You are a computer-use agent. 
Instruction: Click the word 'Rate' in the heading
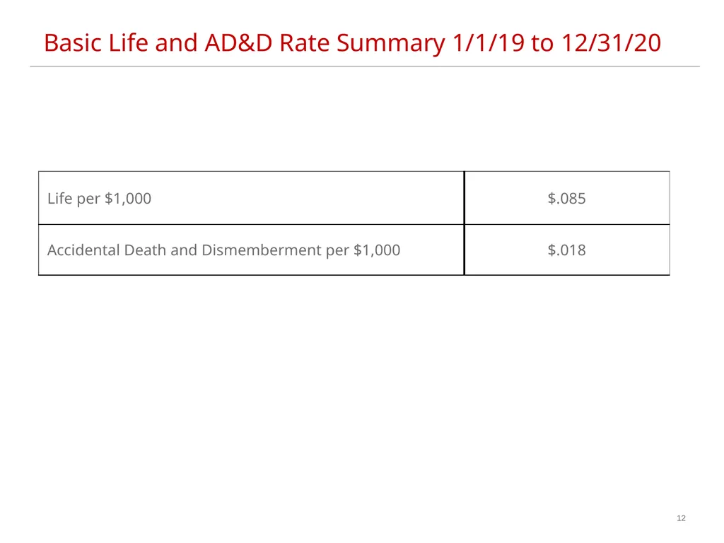[x=304, y=43]
